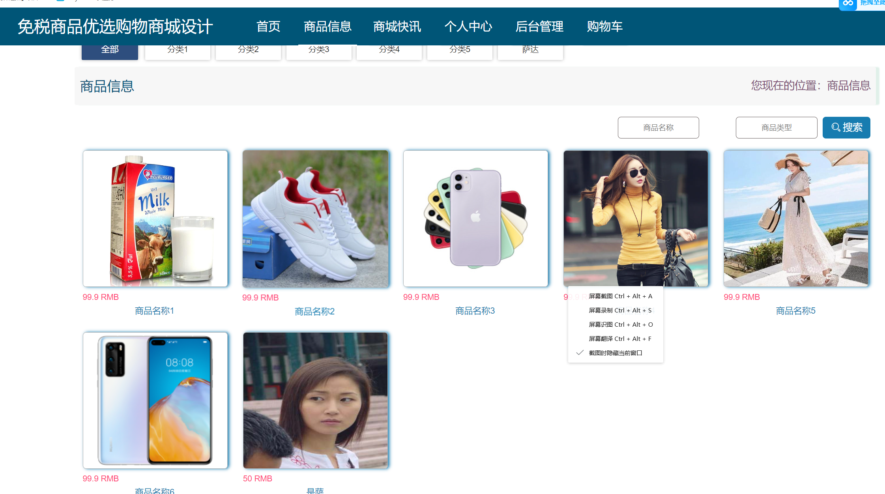Open 商城快讯 in the navigation bar
Image resolution: width=885 pixels, height=494 pixels.
(397, 26)
